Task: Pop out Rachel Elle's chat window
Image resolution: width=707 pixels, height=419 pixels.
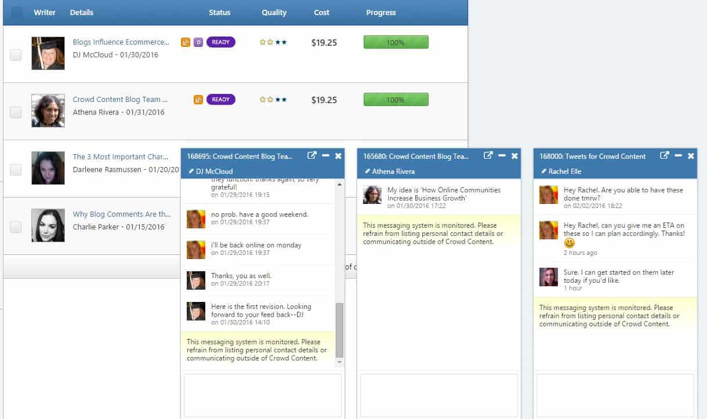Action: click(x=664, y=156)
